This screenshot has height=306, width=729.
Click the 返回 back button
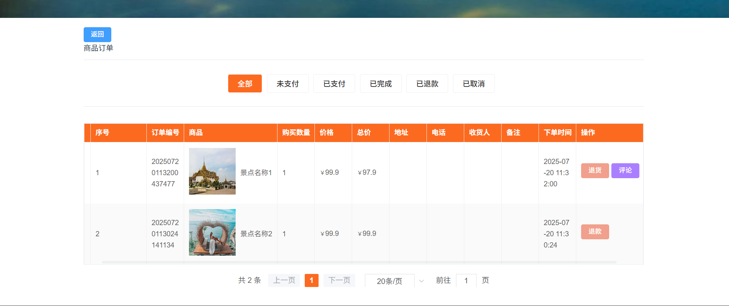[x=97, y=34]
